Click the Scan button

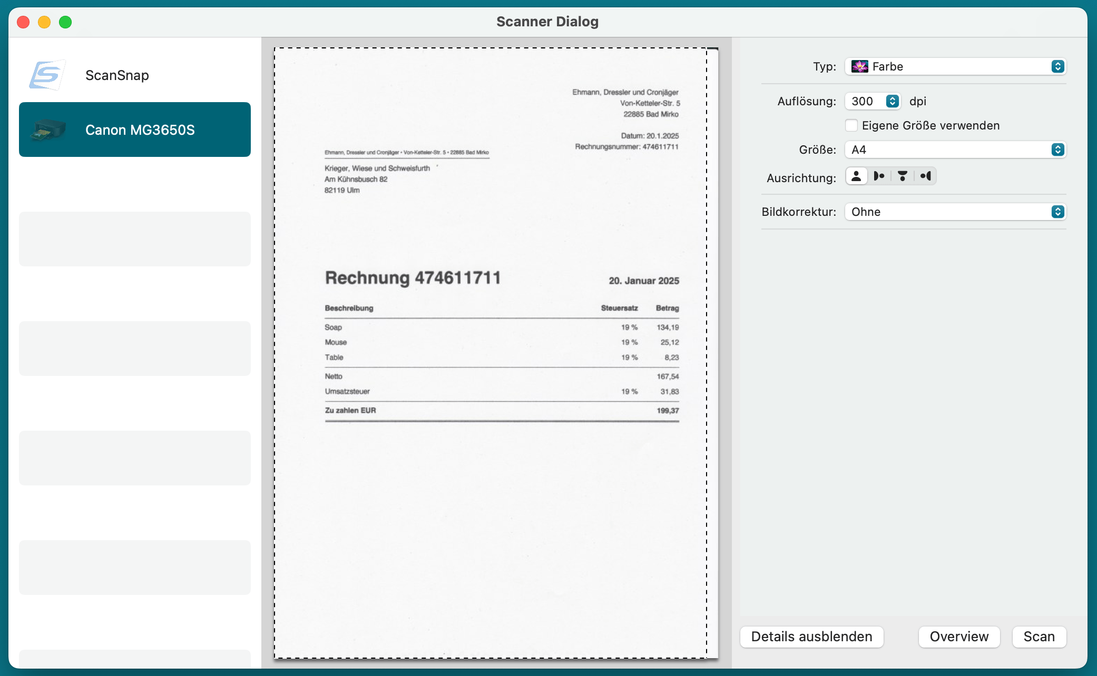point(1039,637)
